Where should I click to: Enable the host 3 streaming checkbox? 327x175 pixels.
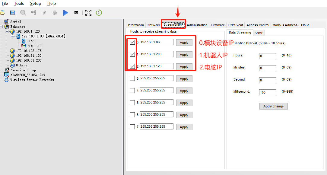132,79
